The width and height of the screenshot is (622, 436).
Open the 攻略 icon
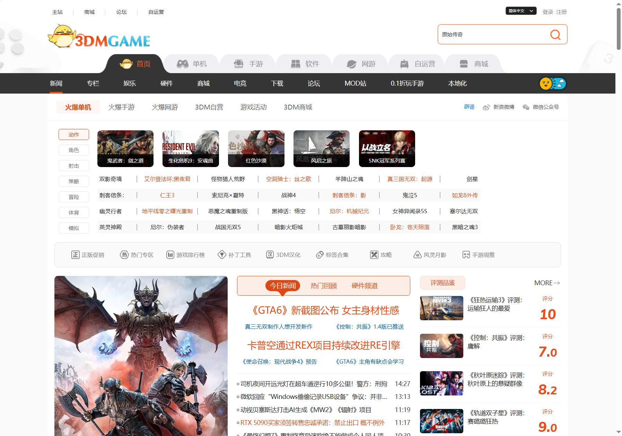(x=374, y=255)
